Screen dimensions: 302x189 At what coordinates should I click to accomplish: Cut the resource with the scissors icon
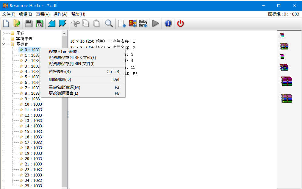(75, 23)
